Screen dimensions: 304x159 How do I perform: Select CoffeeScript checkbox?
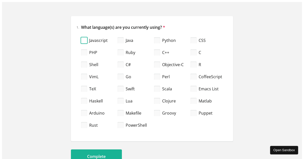pyautogui.click(x=194, y=77)
